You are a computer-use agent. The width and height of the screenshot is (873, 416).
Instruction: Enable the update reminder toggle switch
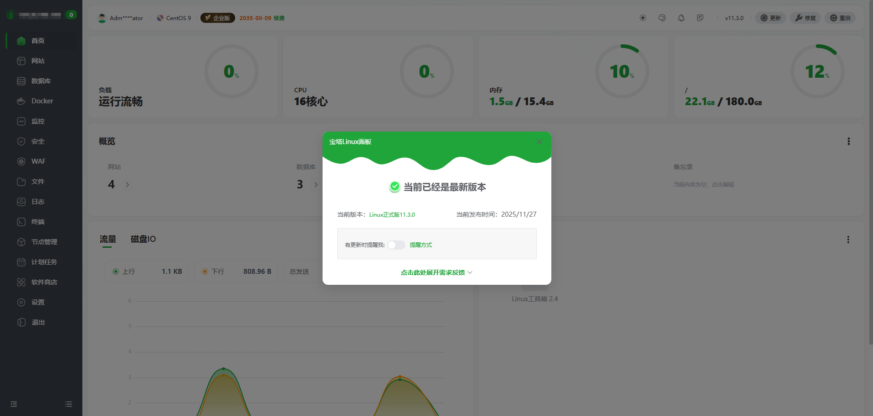click(396, 245)
